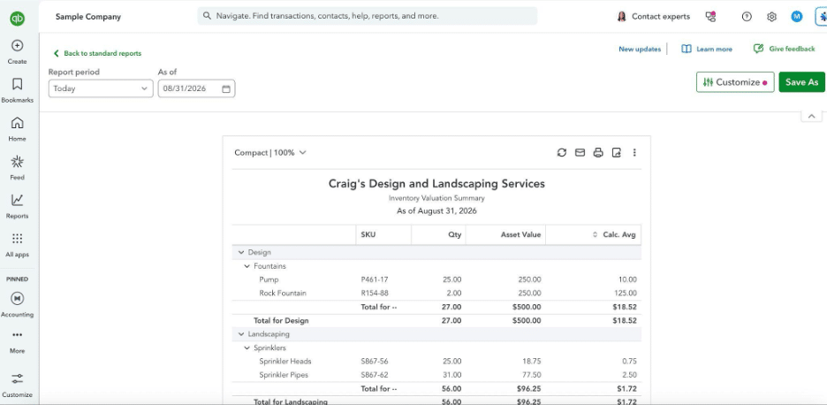827x405 pixels.
Task: Open report more options kebab menu
Action: [x=634, y=153]
